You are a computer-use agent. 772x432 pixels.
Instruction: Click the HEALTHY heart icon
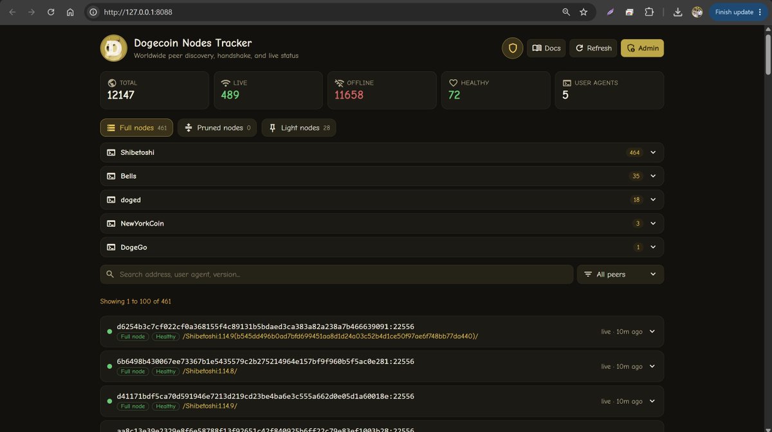pyautogui.click(x=453, y=83)
